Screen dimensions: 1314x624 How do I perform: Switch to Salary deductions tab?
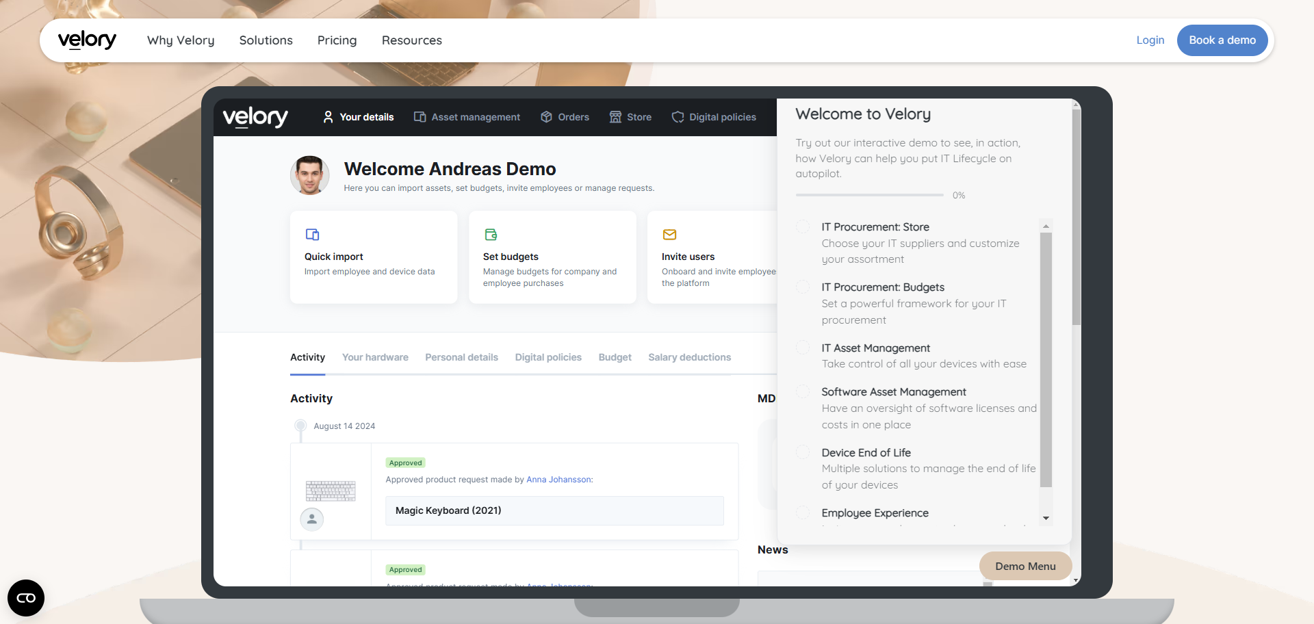(x=689, y=357)
